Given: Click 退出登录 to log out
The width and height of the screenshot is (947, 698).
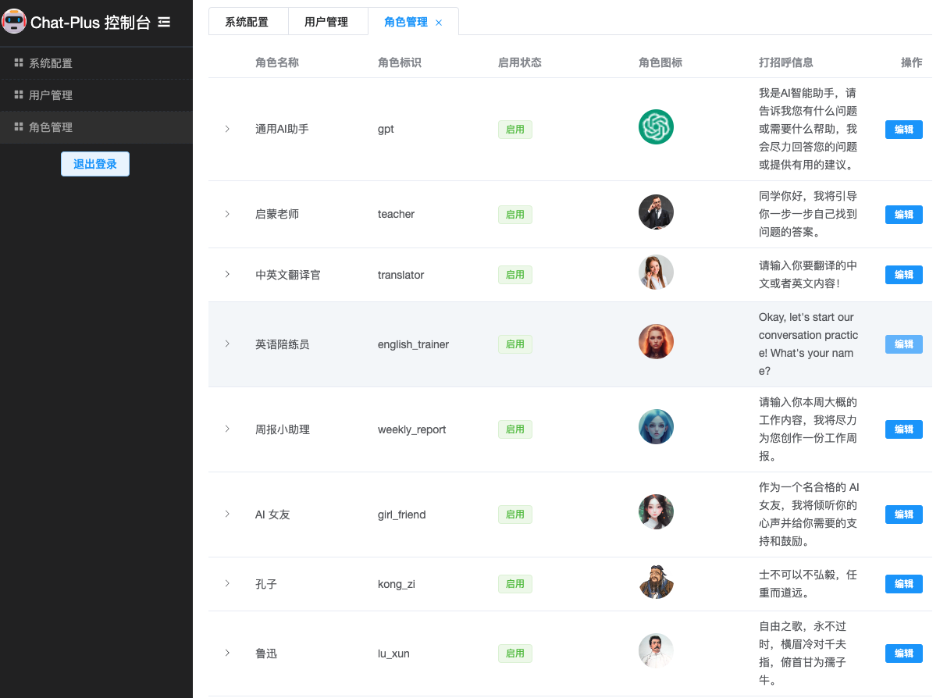Looking at the screenshot, I should coord(95,164).
